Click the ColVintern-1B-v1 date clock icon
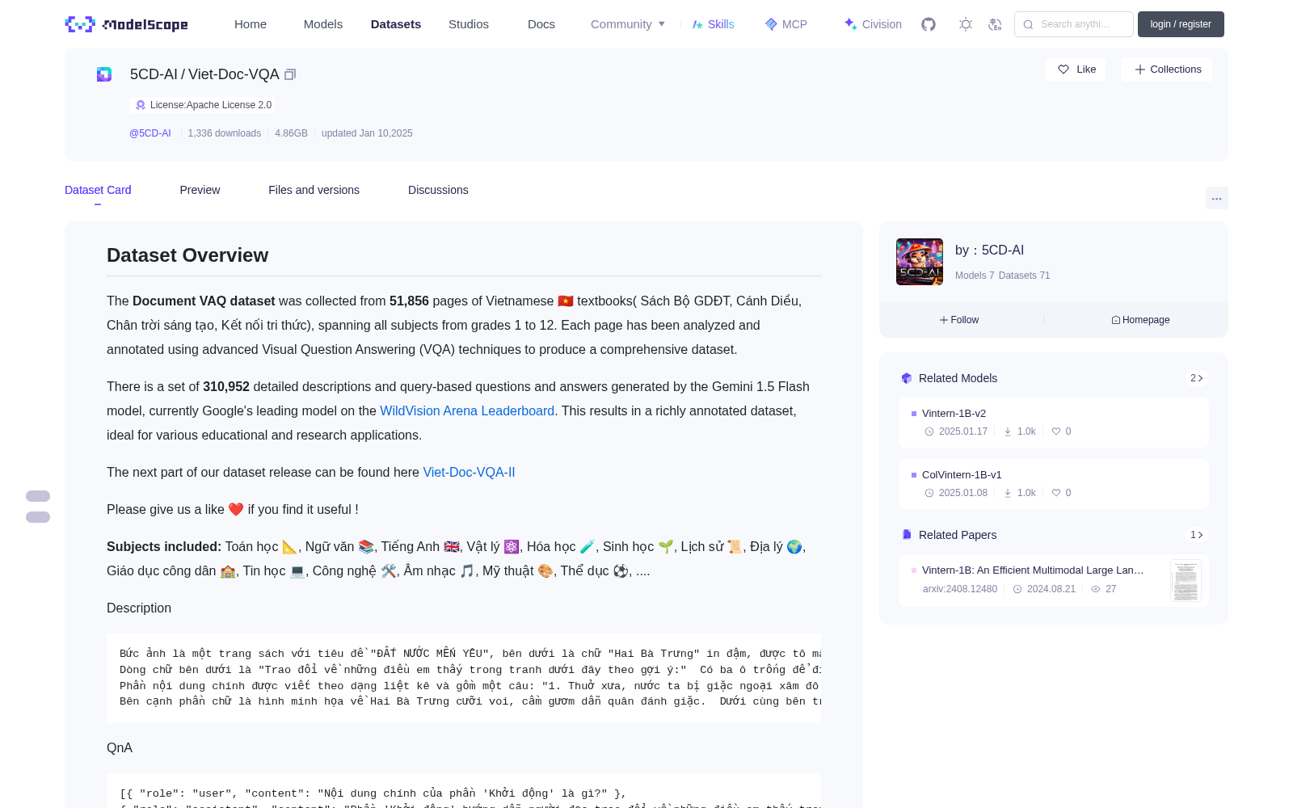Viewport: 1293px width, 808px height. pos(929,493)
